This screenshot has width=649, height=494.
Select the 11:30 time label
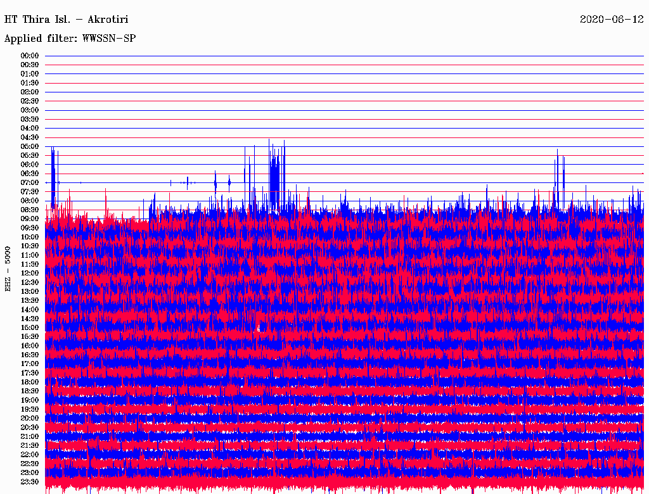[x=30, y=264]
